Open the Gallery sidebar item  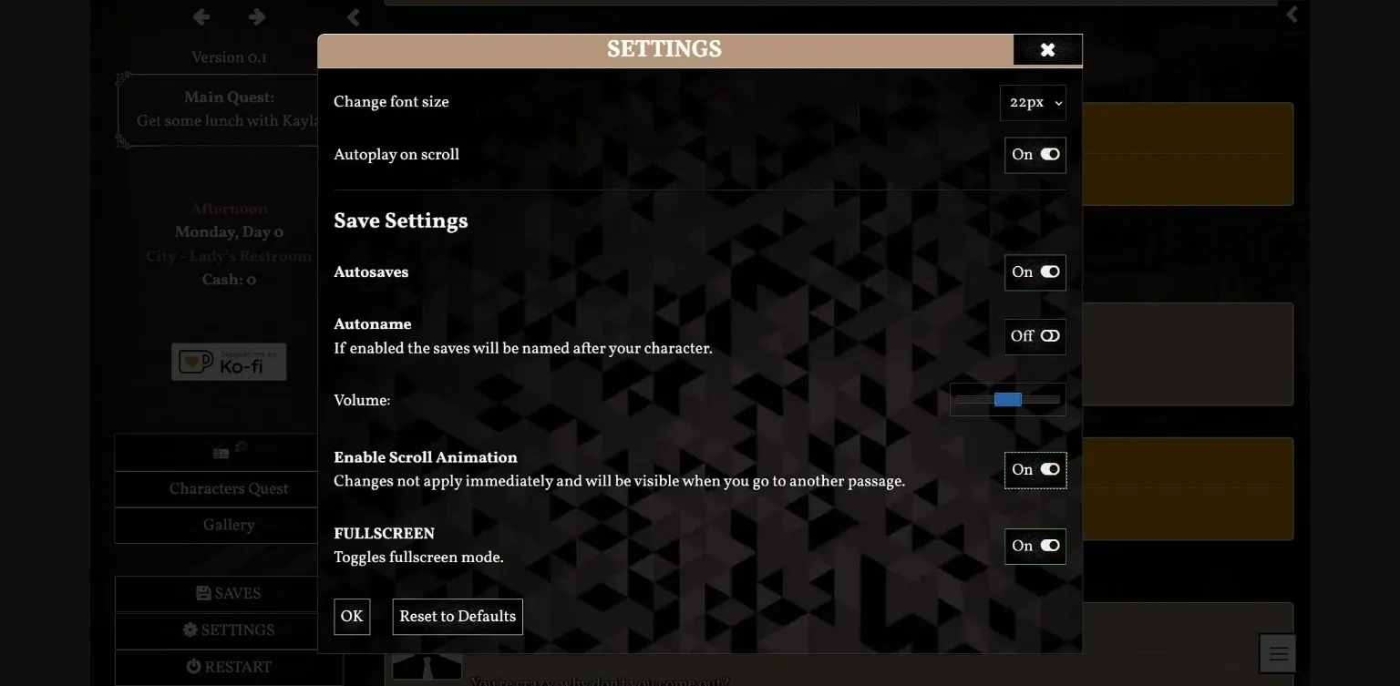(229, 525)
